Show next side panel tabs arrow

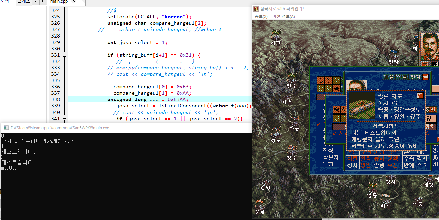(43, 2)
